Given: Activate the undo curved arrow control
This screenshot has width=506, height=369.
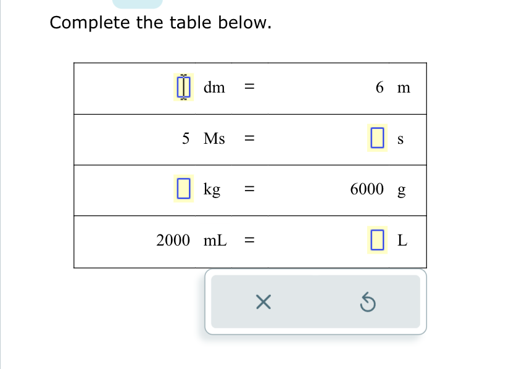Looking at the screenshot, I should click(367, 302).
